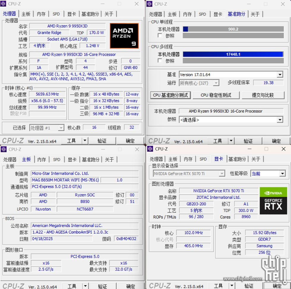
Task: Click the GPU TDP value 300.0 W
Action: (x=246, y=210)
